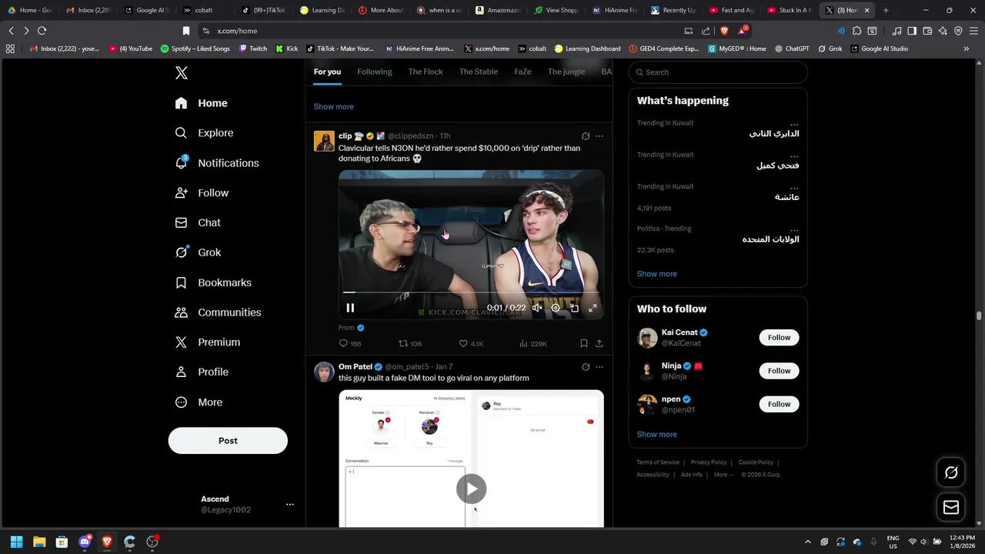
Task: Repost the clip post showing 106 reposts
Action: click(409, 344)
